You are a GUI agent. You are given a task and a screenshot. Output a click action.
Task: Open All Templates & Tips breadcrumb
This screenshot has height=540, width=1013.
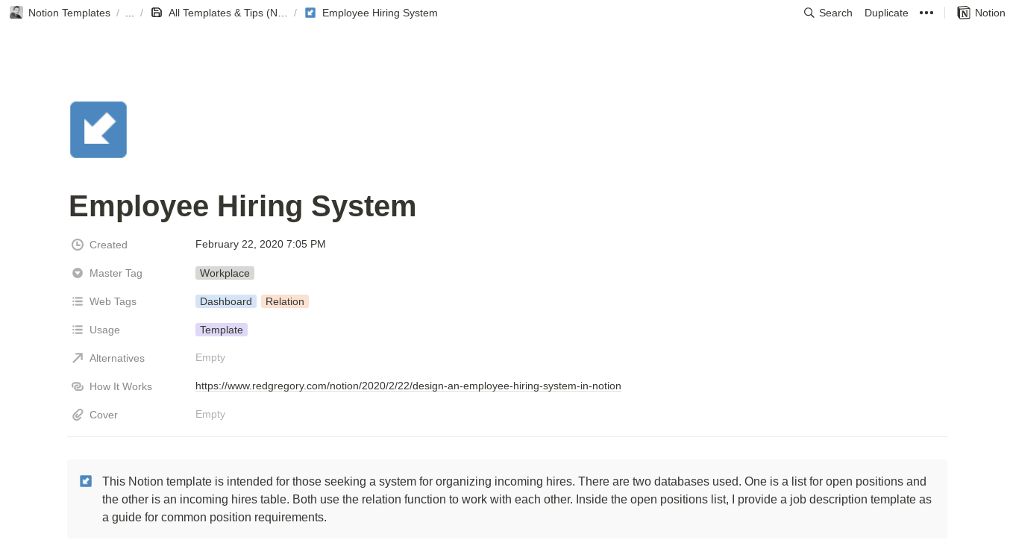point(228,13)
